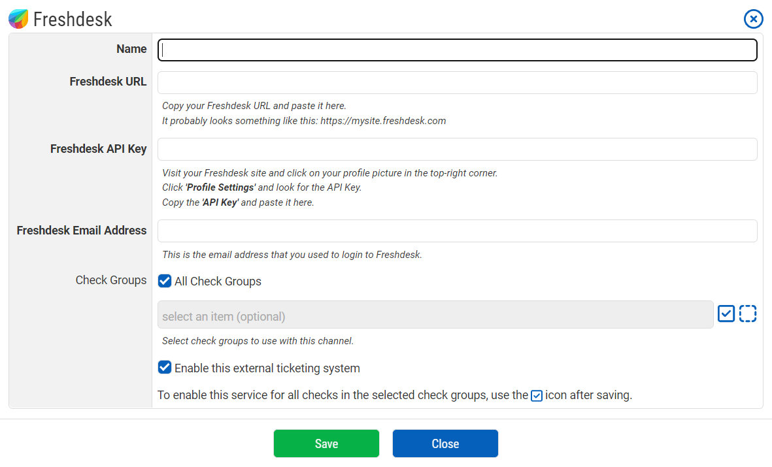Click into the Freshdesk URL field
This screenshot has width=772, height=467.
tap(457, 83)
